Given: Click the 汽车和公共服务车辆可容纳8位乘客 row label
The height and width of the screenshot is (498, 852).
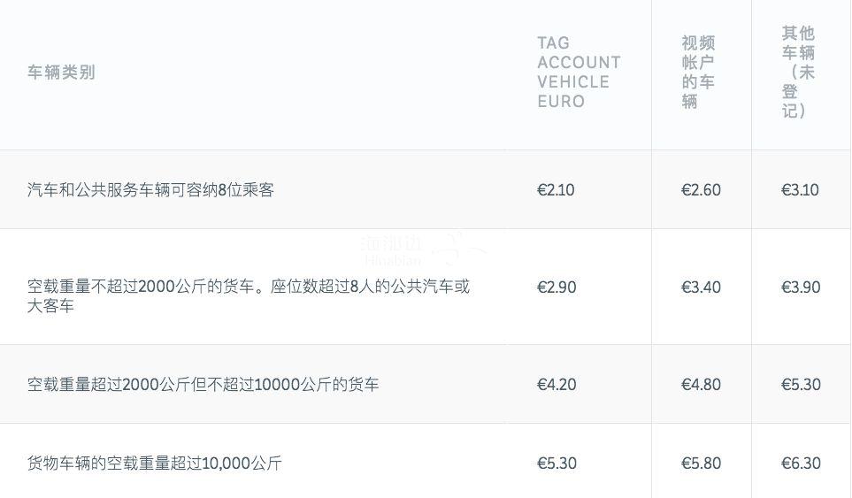Looking at the screenshot, I should (150, 189).
